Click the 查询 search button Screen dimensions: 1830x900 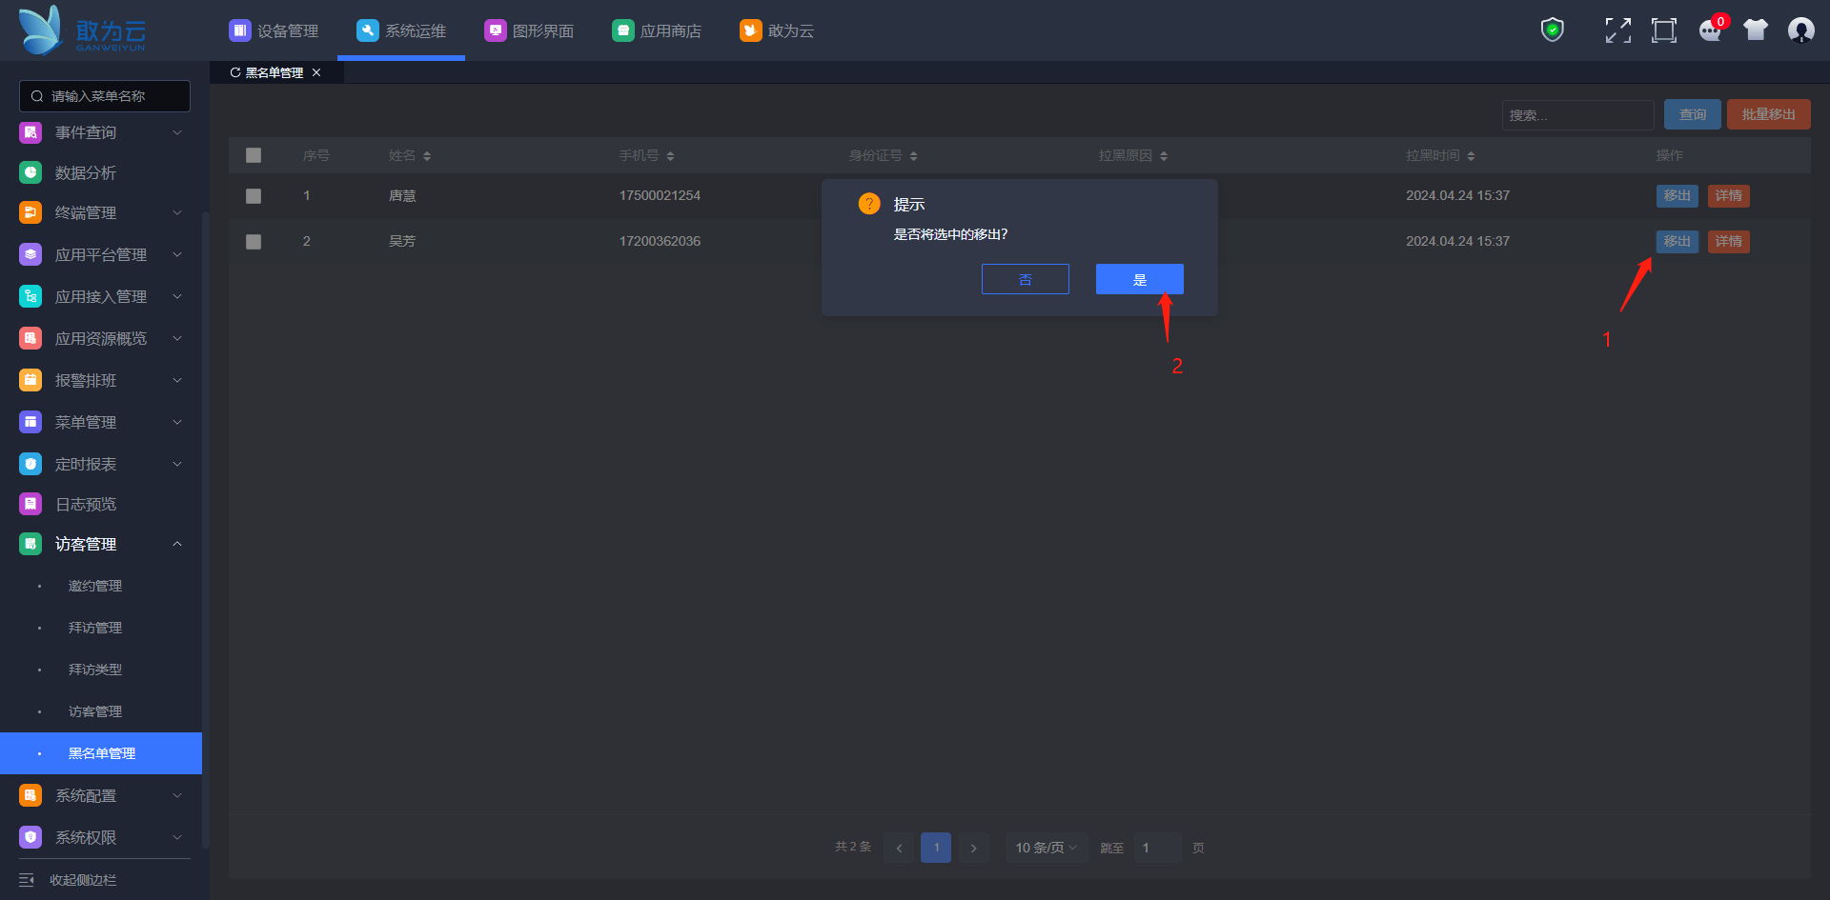1693,114
